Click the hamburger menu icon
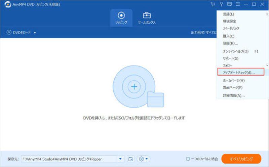This screenshot has height=167, width=269. tap(238, 4)
